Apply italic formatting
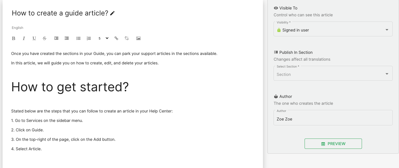 click(24, 38)
